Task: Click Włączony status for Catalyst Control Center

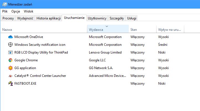Action: tap(137, 76)
